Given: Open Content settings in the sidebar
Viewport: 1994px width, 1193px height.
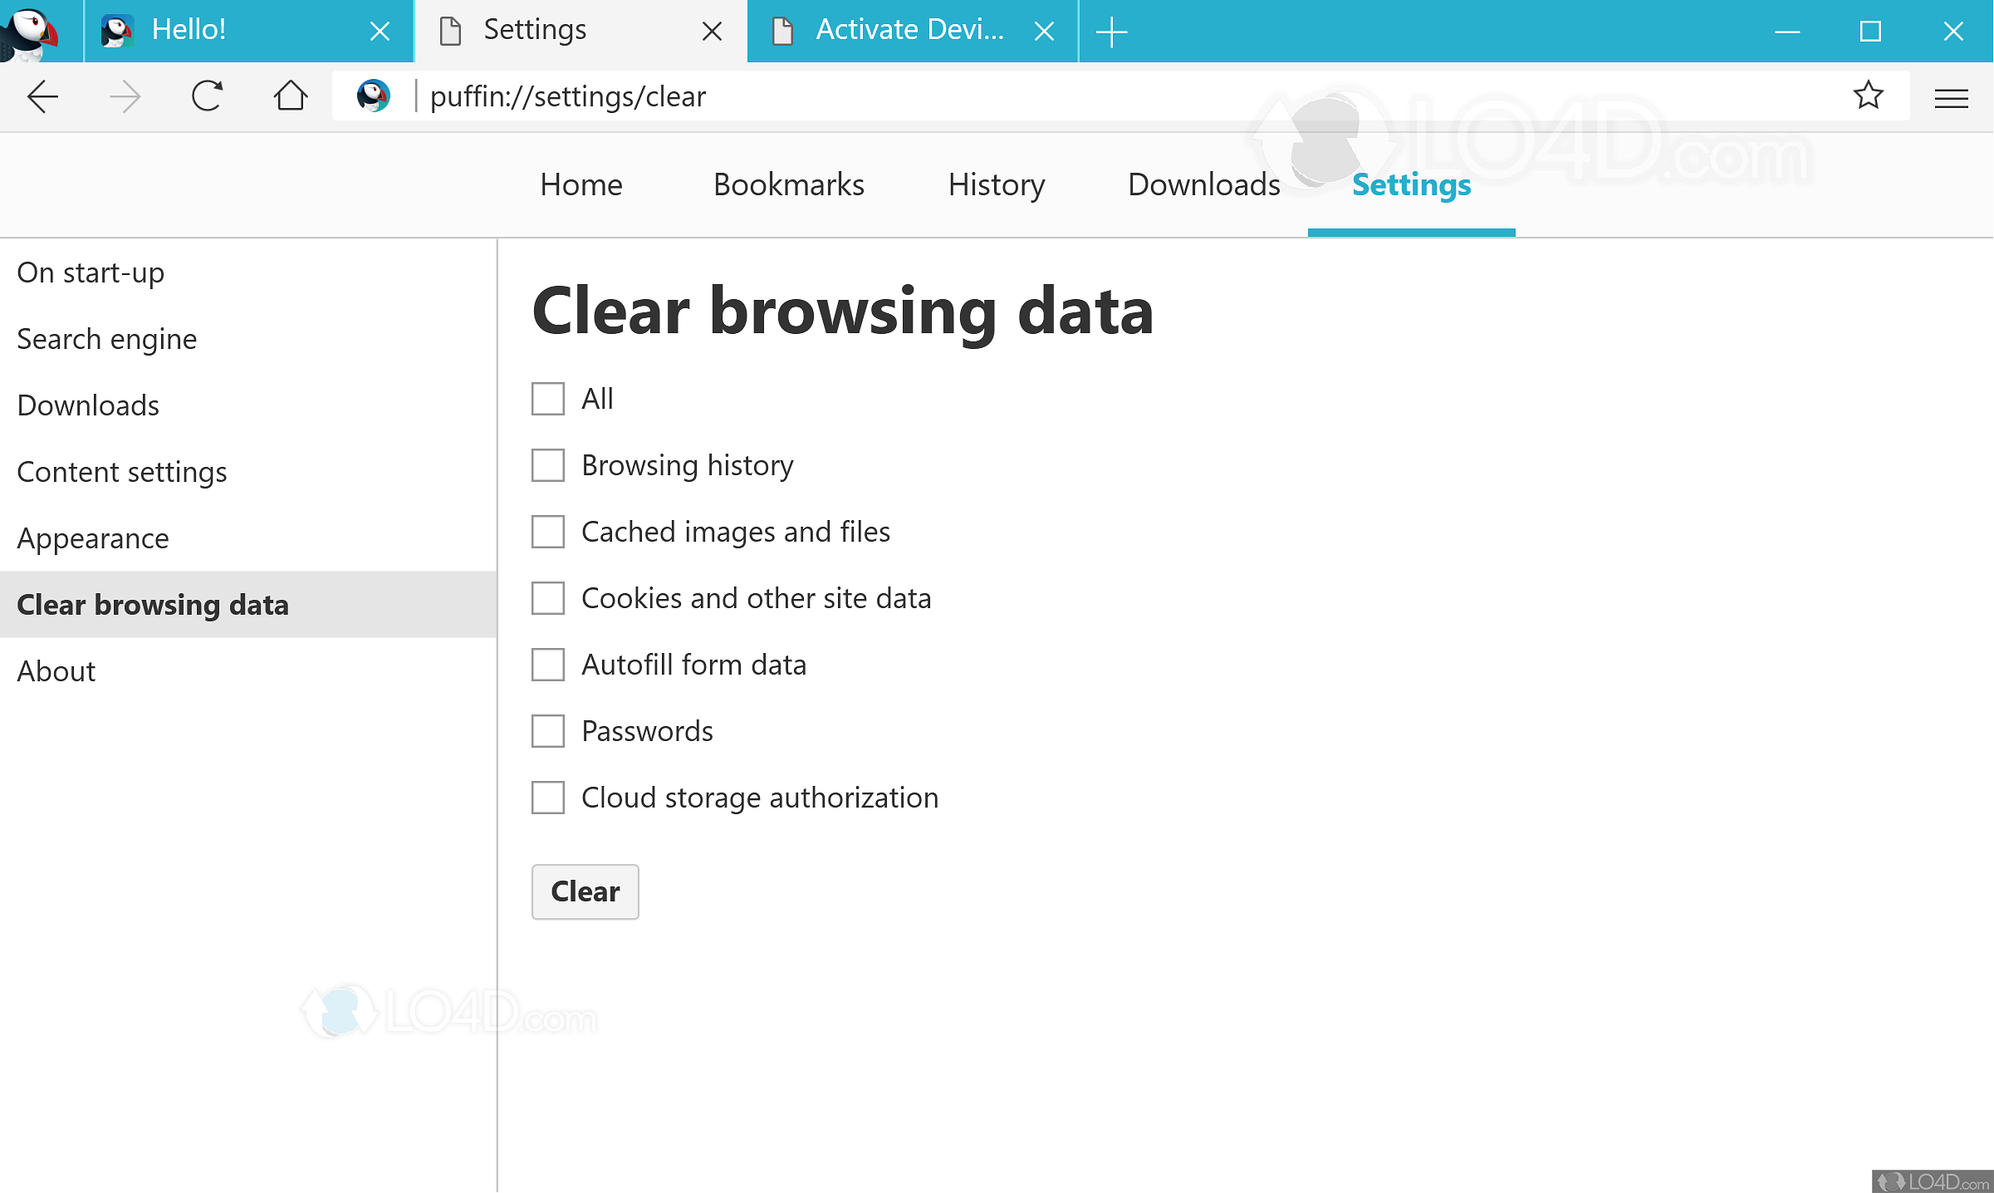Looking at the screenshot, I should (121, 471).
